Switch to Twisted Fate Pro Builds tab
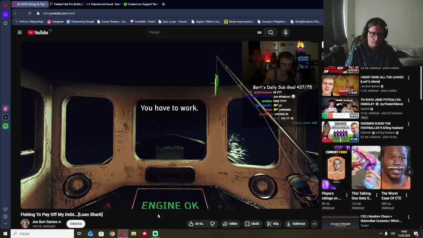The image size is (423, 238). tap(67, 4)
